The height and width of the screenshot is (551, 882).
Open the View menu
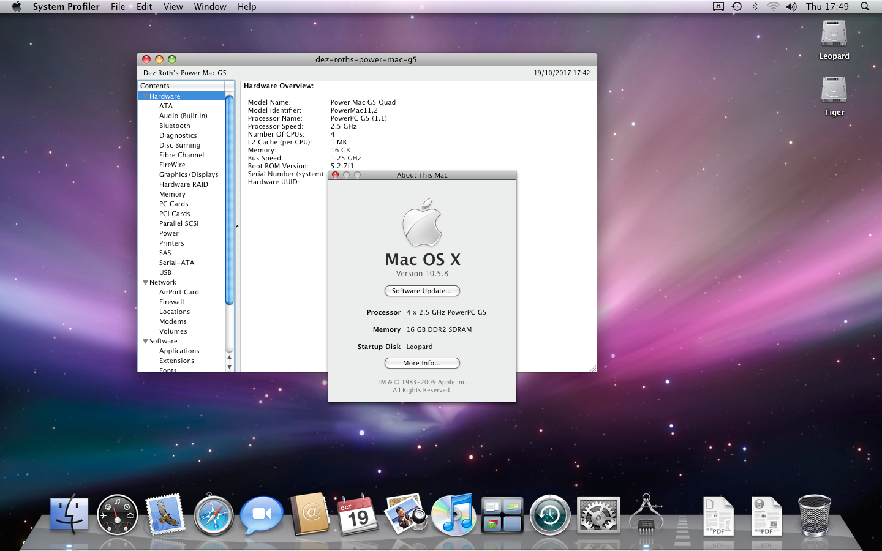point(173,7)
